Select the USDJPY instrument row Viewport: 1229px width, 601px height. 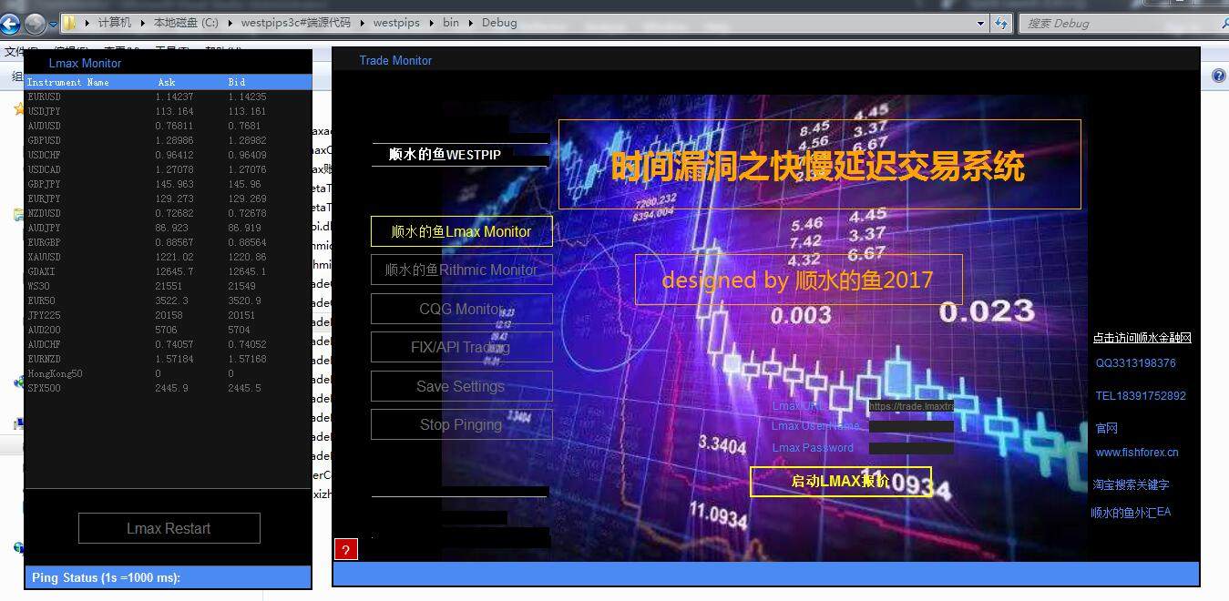[x=169, y=111]
